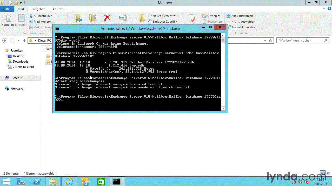
Task: Click Alles auswählen
Action: pyautogui.click(x=240, y=16)
